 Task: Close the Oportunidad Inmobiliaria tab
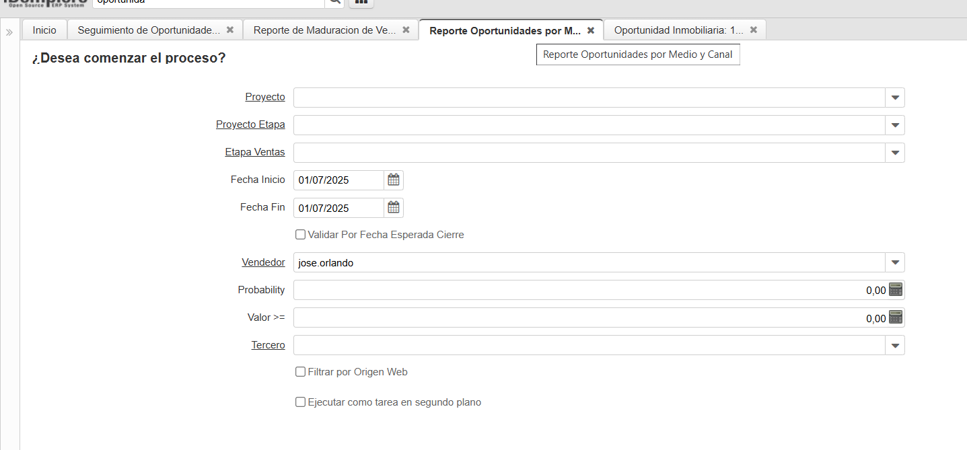[x=754, y=30]
